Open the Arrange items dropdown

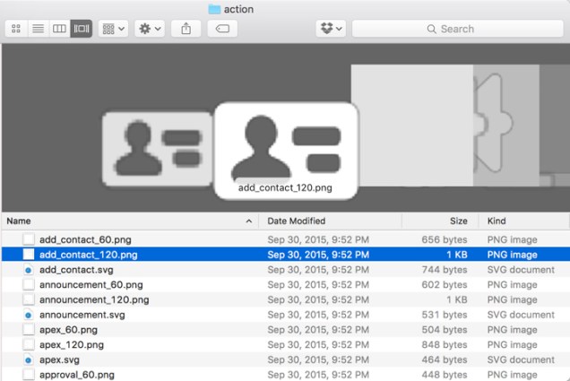(x=114, y=29)
